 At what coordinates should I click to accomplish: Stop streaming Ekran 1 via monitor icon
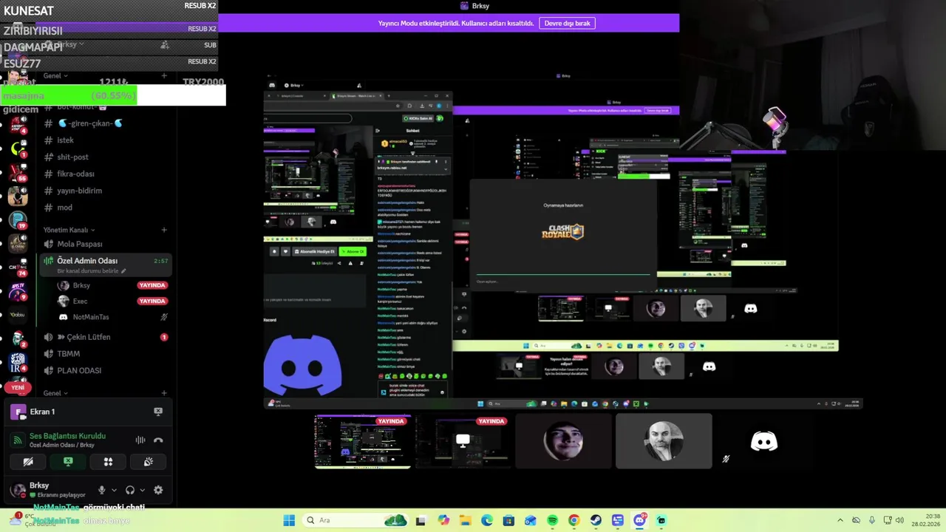coord(158,412)
